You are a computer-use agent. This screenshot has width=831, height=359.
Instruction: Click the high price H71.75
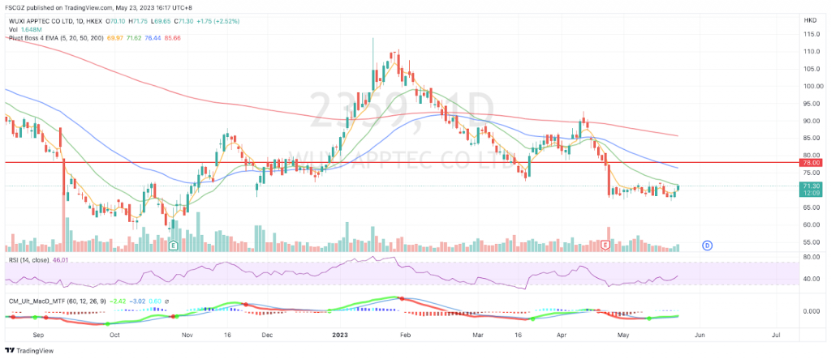click(x=139, y=22)
